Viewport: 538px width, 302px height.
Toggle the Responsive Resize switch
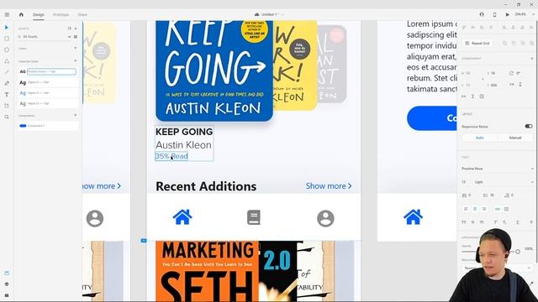coord(529,127)
